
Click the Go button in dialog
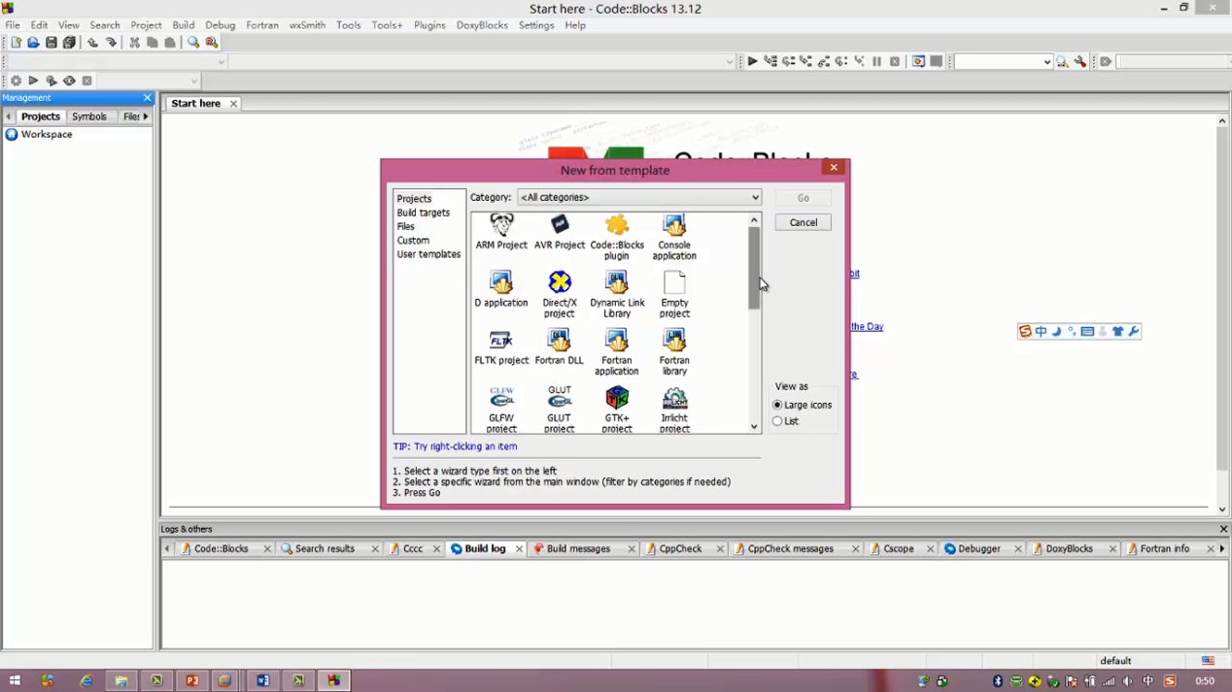coord(804,198)
